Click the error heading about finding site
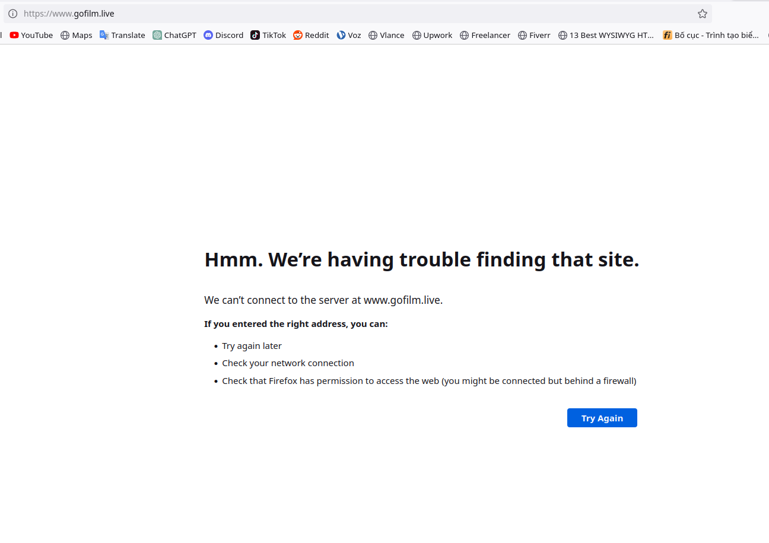 click(x=421, y=260)
